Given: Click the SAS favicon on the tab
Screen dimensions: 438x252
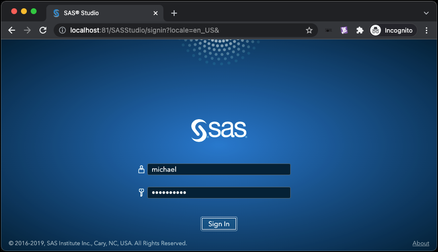Looking at the screenshot, I should [x=57, y=13].
